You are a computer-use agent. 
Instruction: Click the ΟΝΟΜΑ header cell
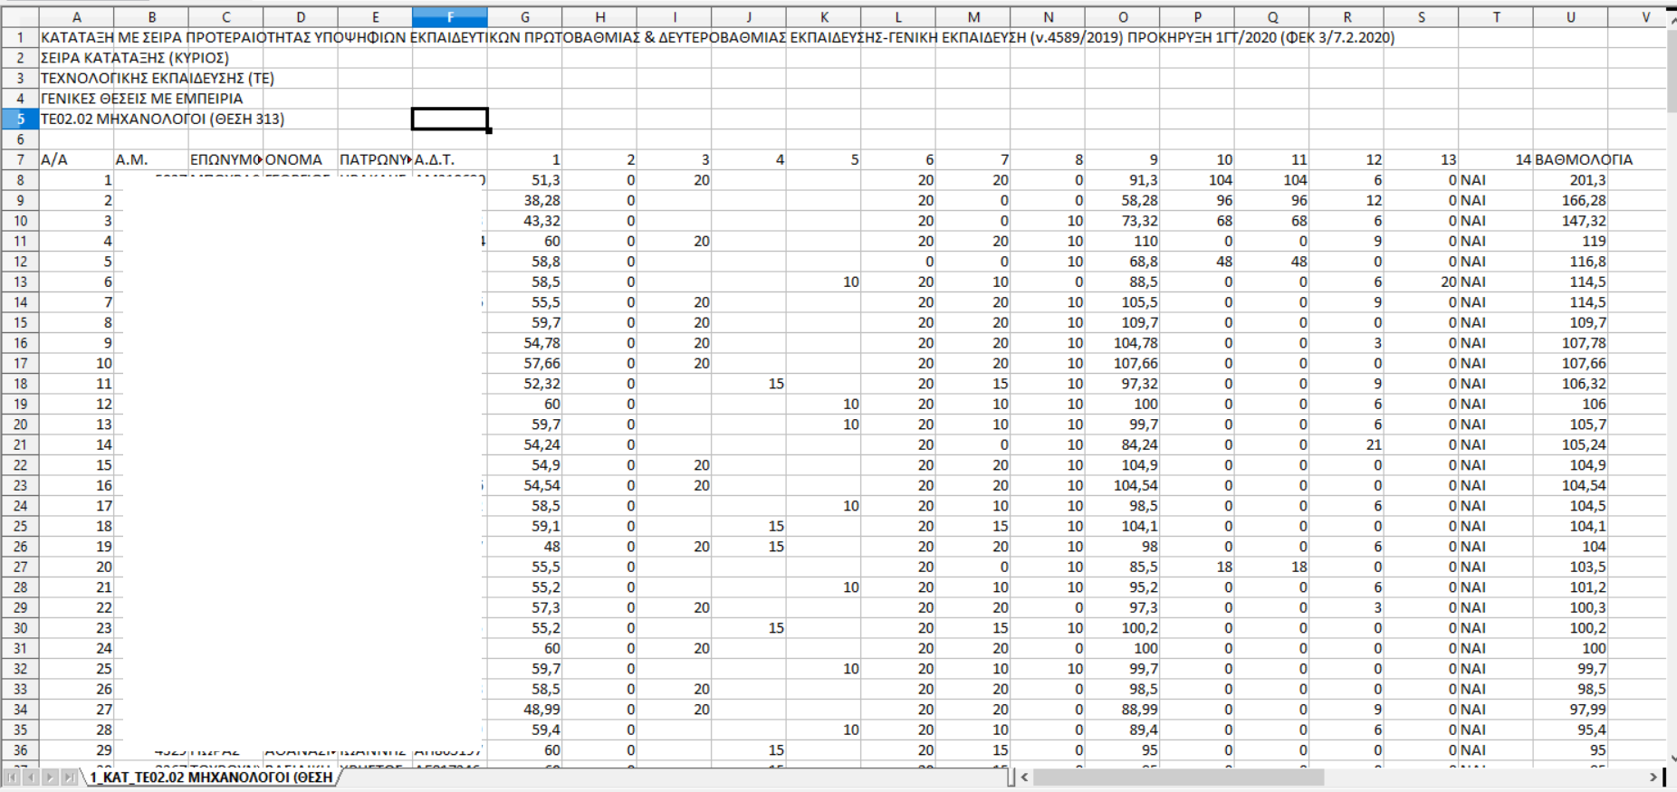(300, 159)
